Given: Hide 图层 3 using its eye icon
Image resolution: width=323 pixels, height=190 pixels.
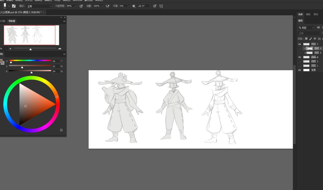Looking at the screenshot, I should pos(300,44).
